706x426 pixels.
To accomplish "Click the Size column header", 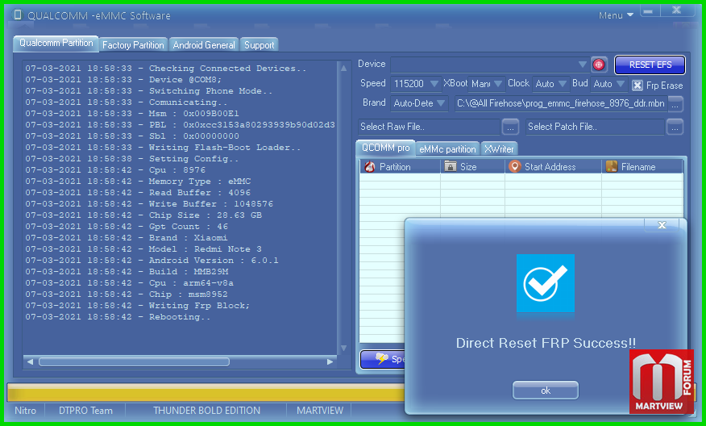I will [472, 166].
